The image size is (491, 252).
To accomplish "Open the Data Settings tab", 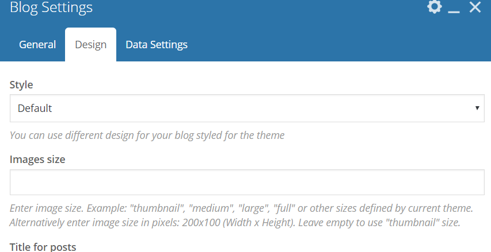I will [x=156, y=44].
